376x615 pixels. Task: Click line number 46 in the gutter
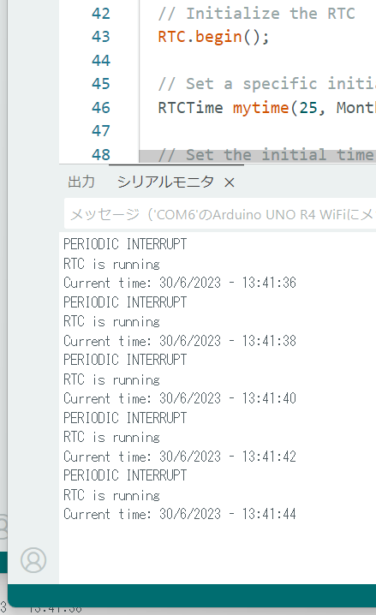101,107
